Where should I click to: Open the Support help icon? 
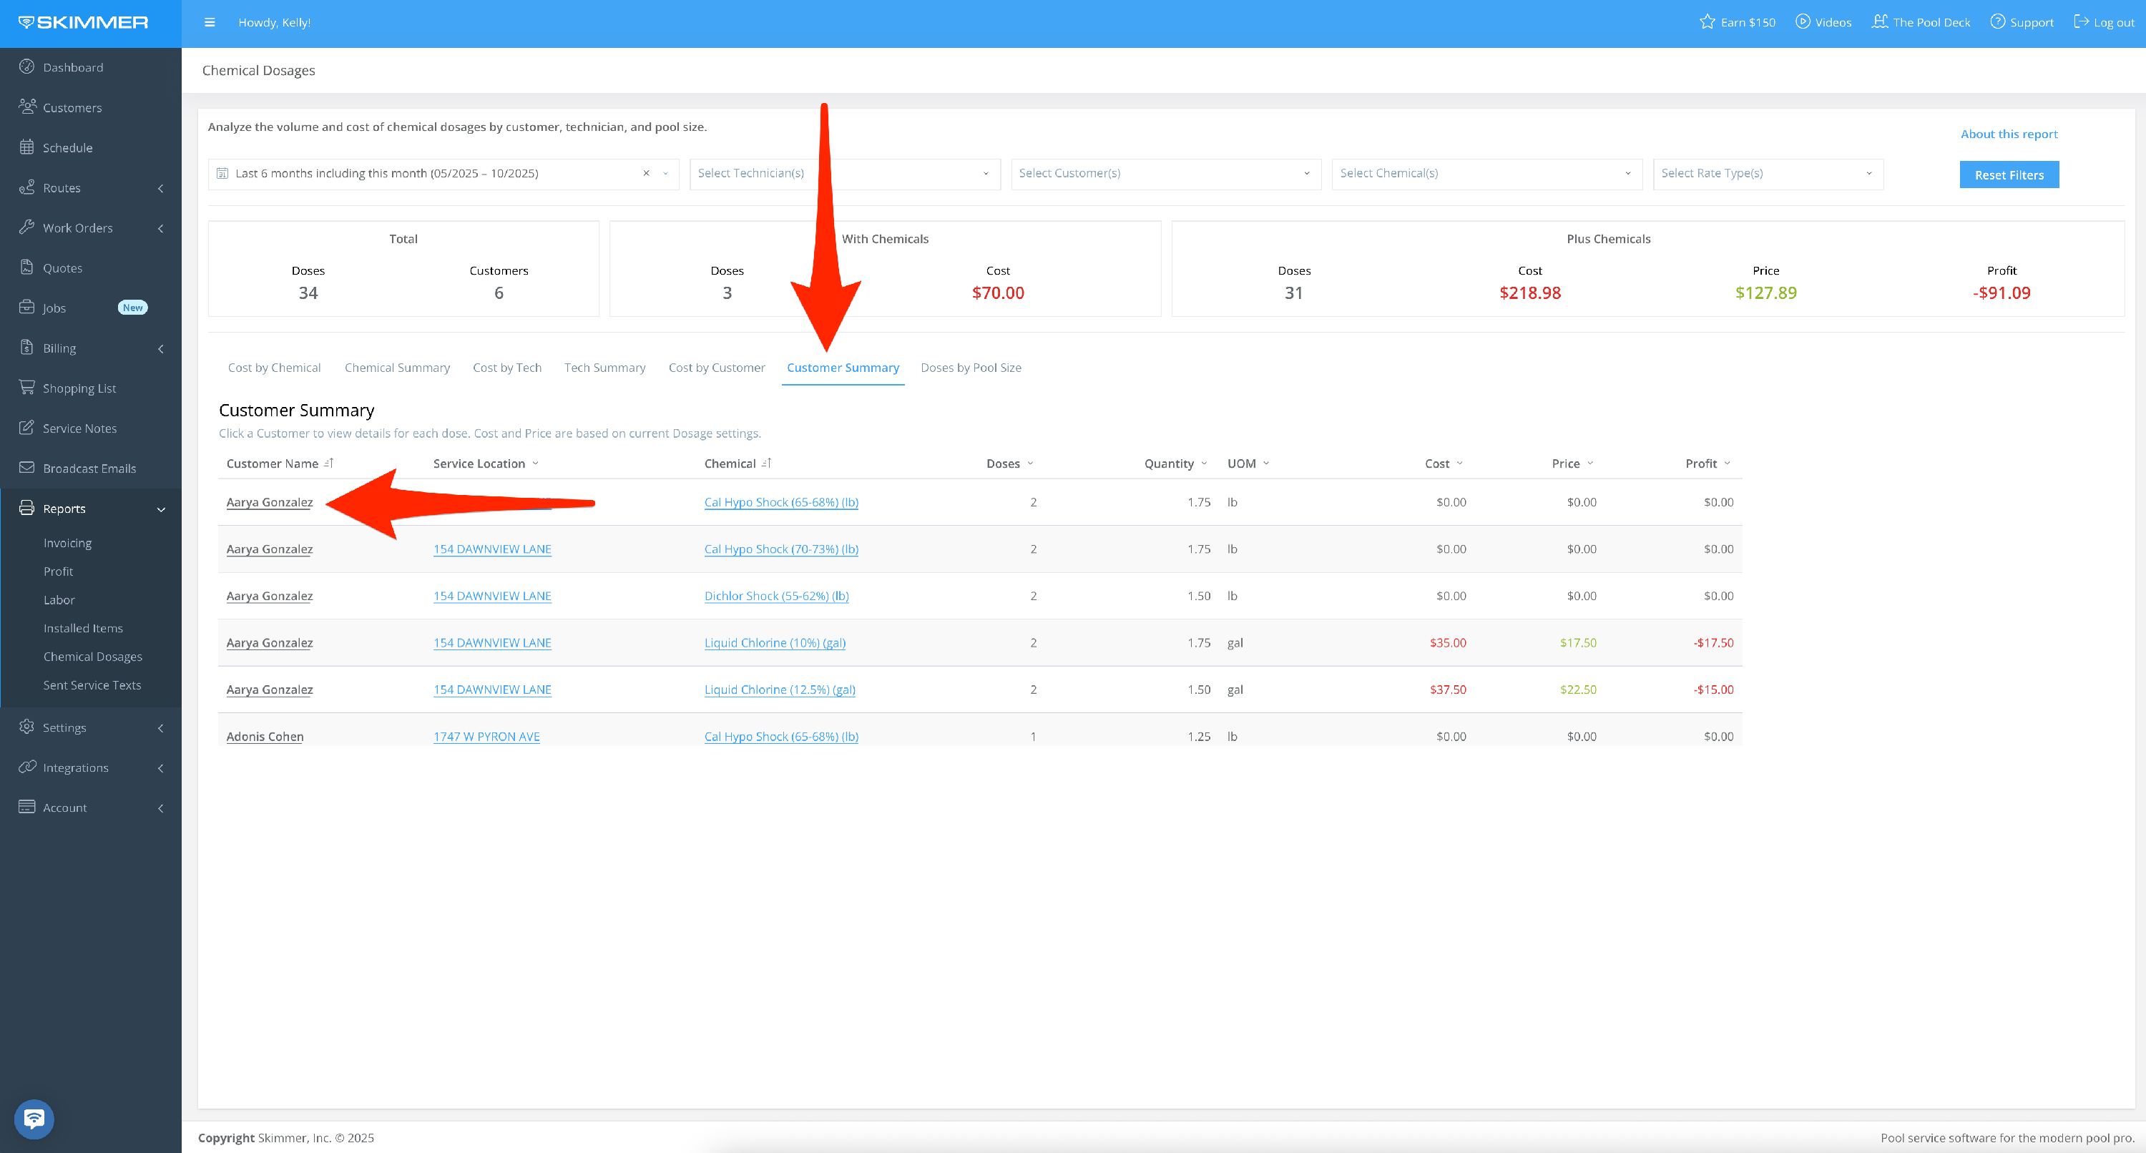[1998, 21]
